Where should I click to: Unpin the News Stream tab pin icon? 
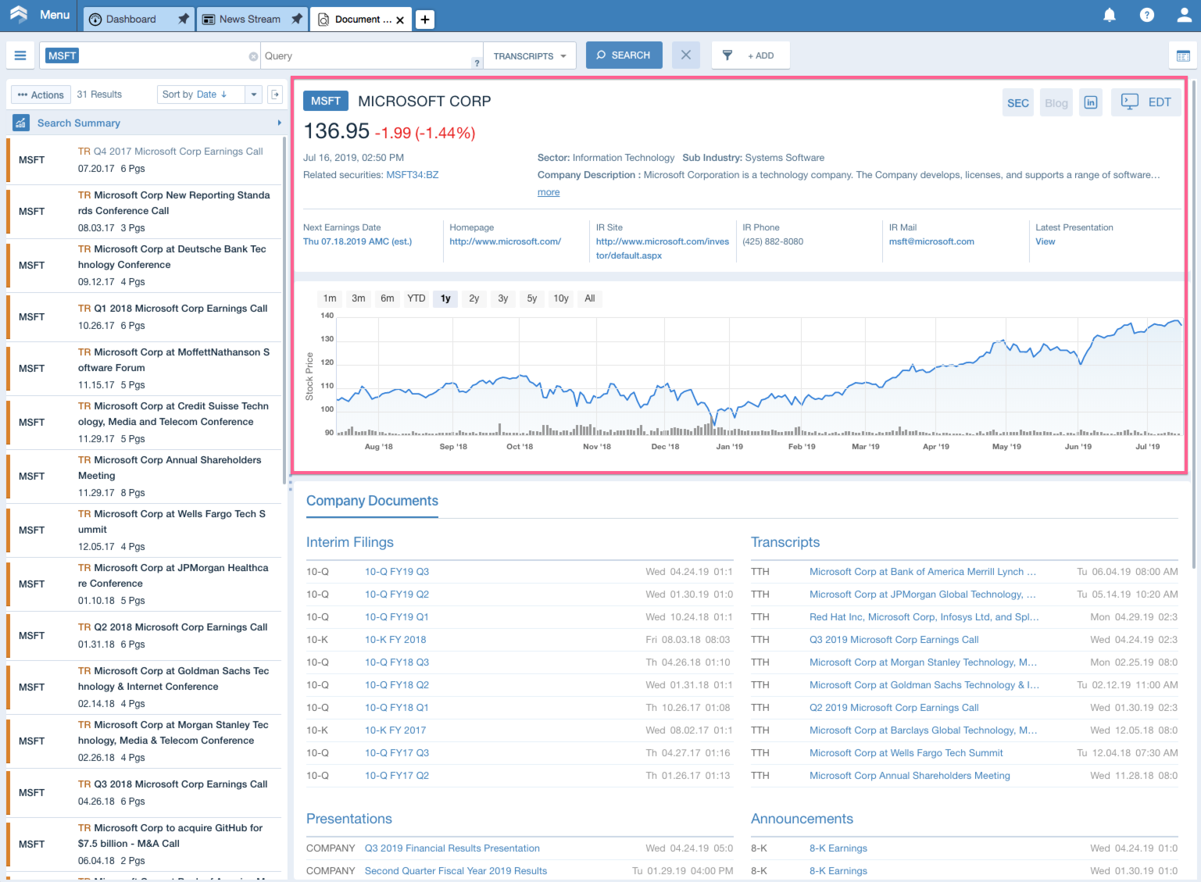(x=296, y=19)
